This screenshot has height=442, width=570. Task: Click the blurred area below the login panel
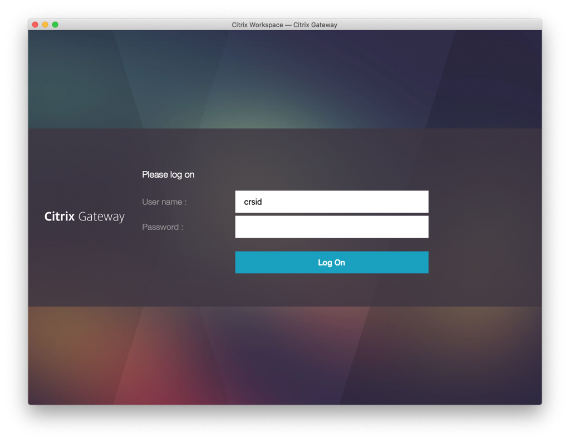(x=285, y=356)
